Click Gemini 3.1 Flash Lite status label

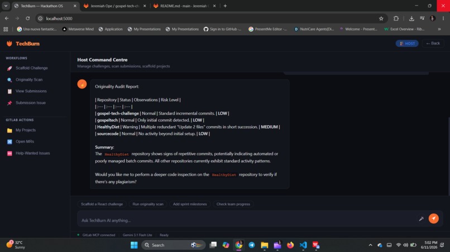click(137, 235)
